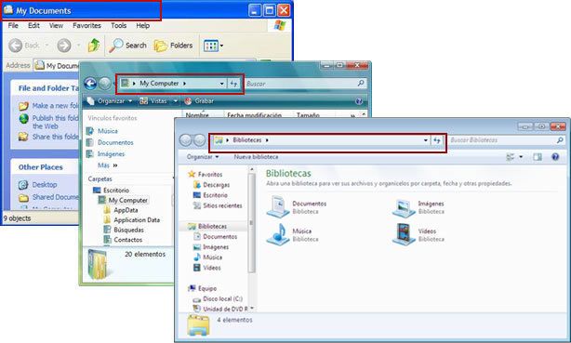
Task: Open the Organizar menu in Vista window
Action: point(110,101)
